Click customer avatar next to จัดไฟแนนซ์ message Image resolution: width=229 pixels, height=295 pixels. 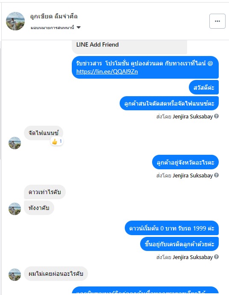(15, 143)
